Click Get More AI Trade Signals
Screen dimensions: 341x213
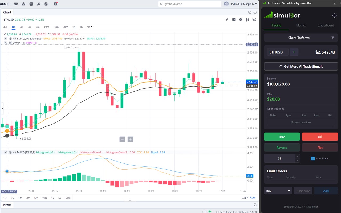(301, 67)
